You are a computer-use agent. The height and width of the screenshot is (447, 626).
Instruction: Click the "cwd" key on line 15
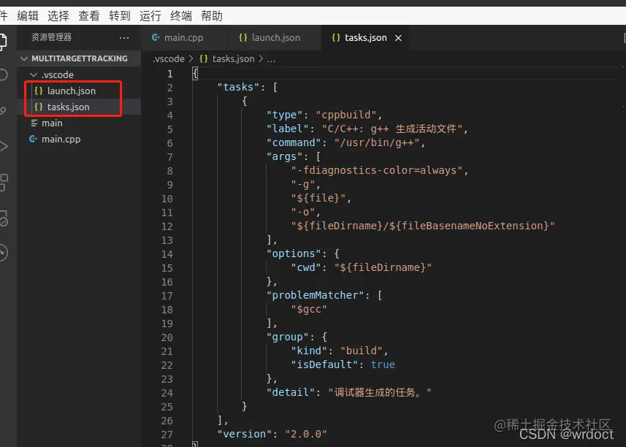tap(306, 267)
